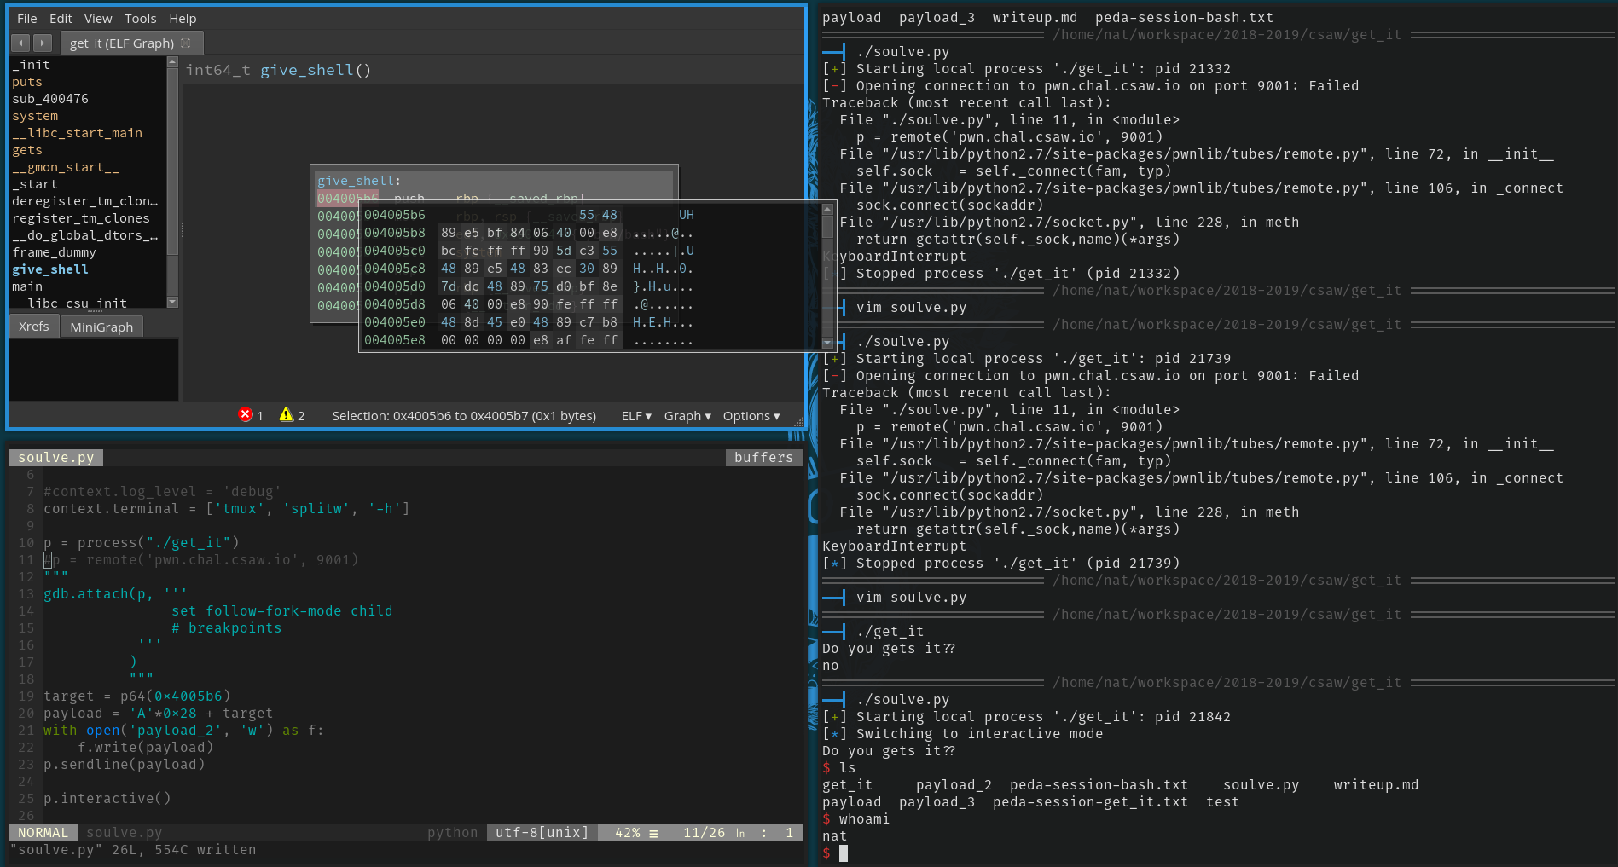This screenshot has height=867, width=1618.
Task: Switch to the MiniGraph tab
Action: (101, 327)
